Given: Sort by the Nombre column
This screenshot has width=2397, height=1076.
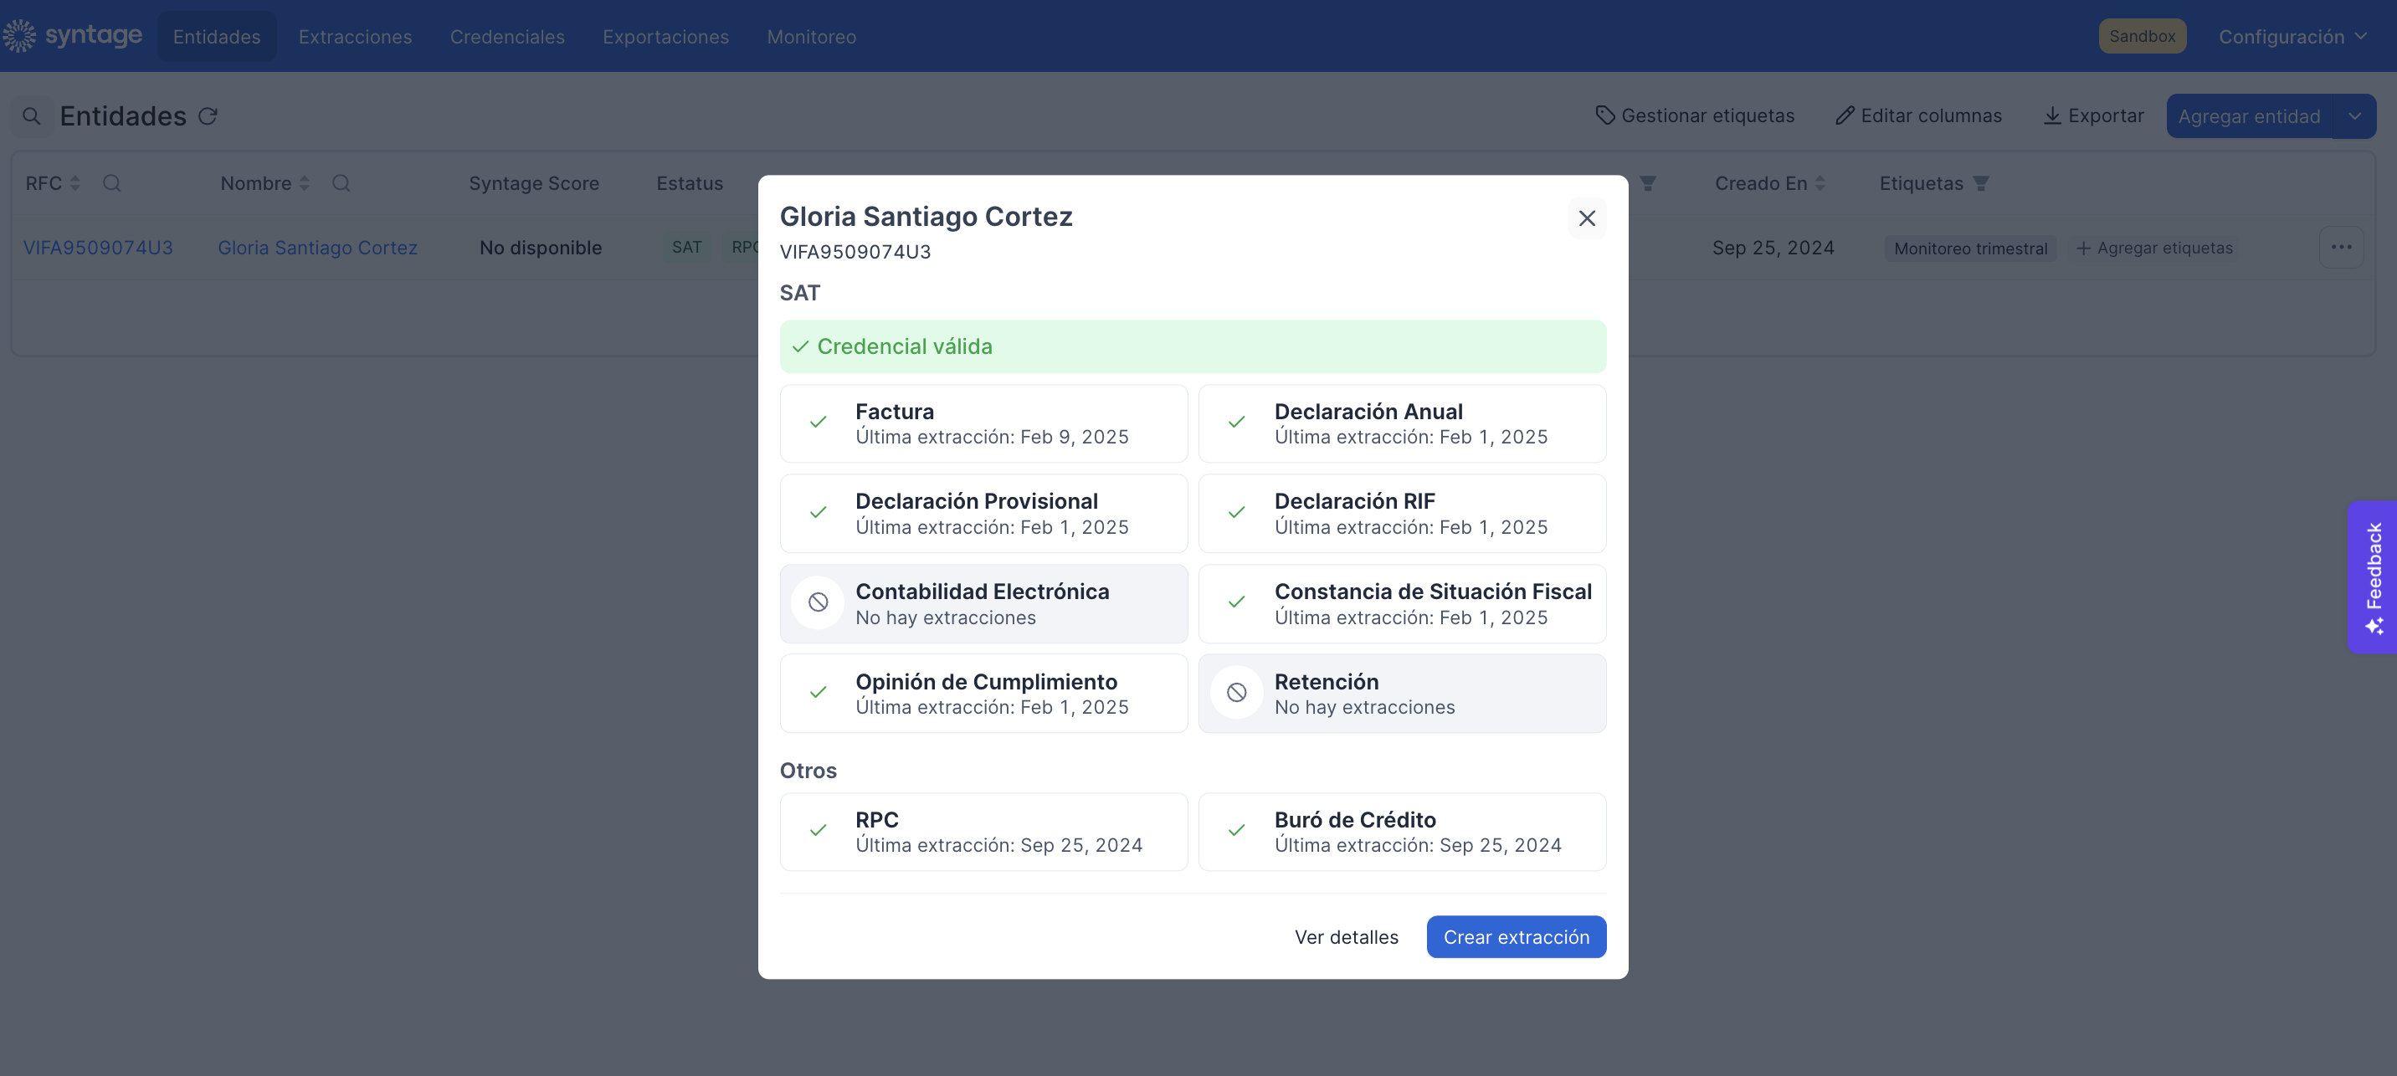Looking at the screenshot, I should tap(305, 183).
